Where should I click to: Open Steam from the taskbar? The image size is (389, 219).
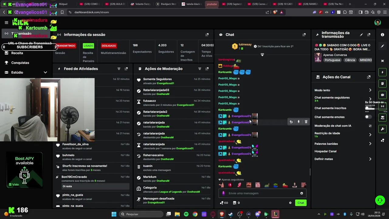[x=231, y=214]
